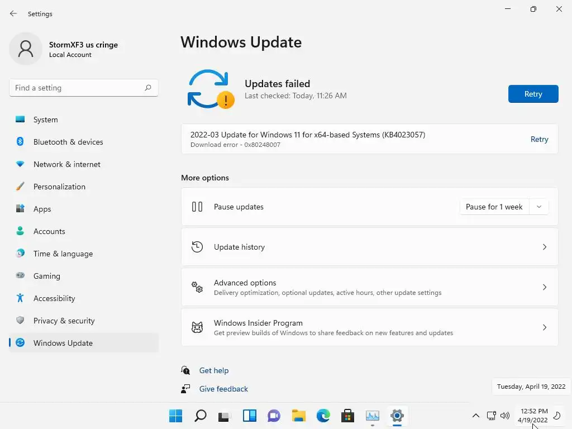Click the Gaming controller icon

click(x=20, y=275)
